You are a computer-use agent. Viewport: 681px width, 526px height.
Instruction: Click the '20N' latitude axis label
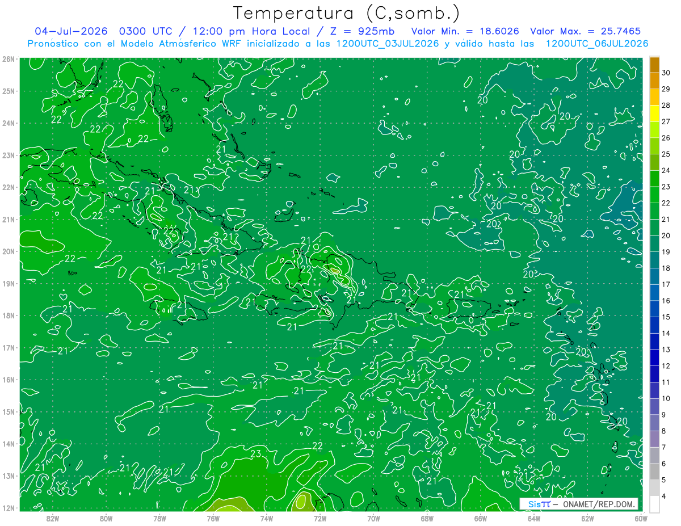(x=9, y=251)
